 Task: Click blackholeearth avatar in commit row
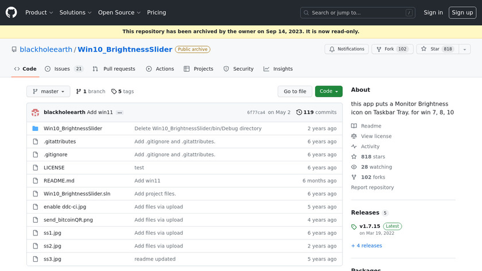35,113
